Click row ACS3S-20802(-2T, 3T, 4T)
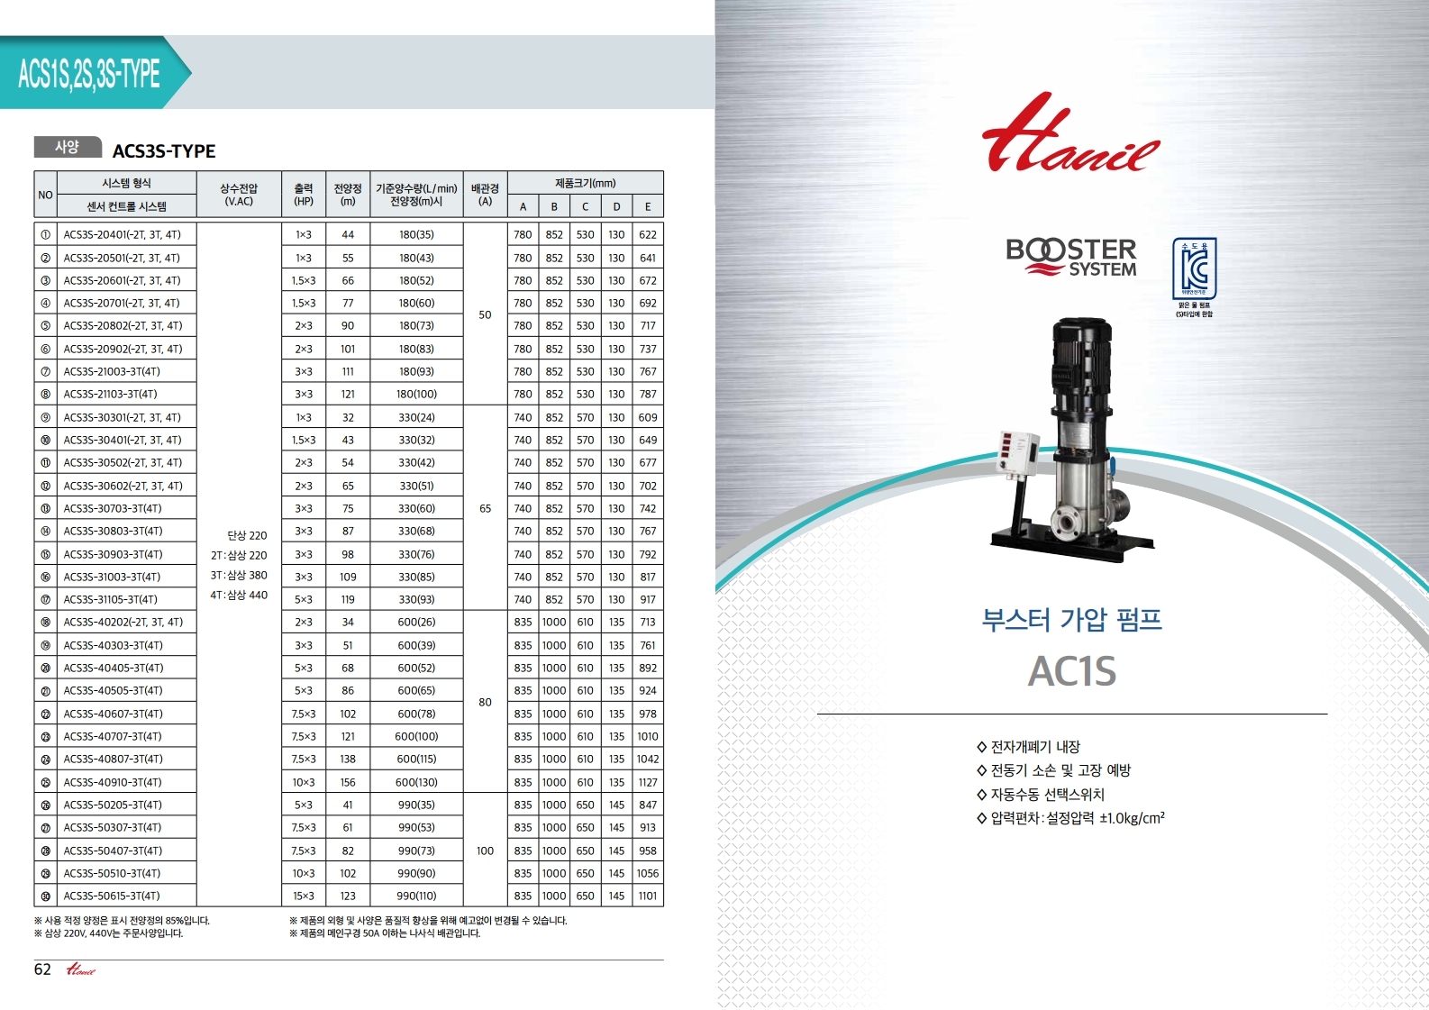This screenshot has width=1429, height=1010. click(x=349, y=325)
